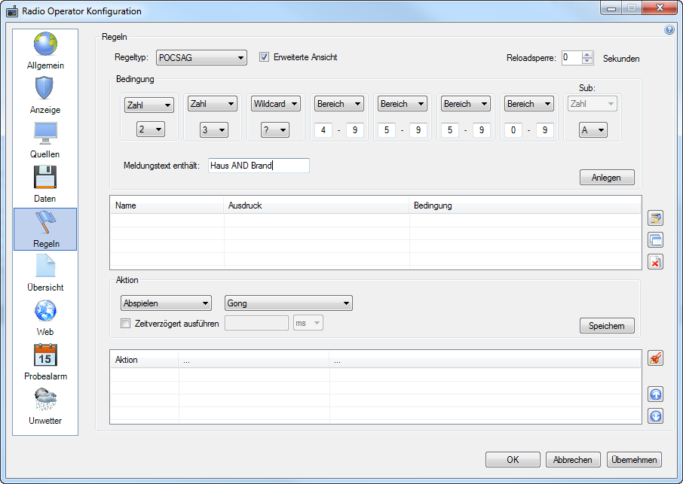
Task: Click the Anlegen button
Action: pos(607,178)
